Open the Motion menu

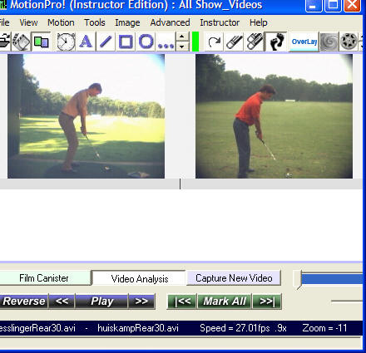[x=61, y=22]
